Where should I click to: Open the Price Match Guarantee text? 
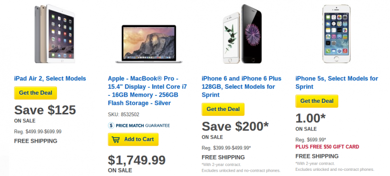pos(143,126)
